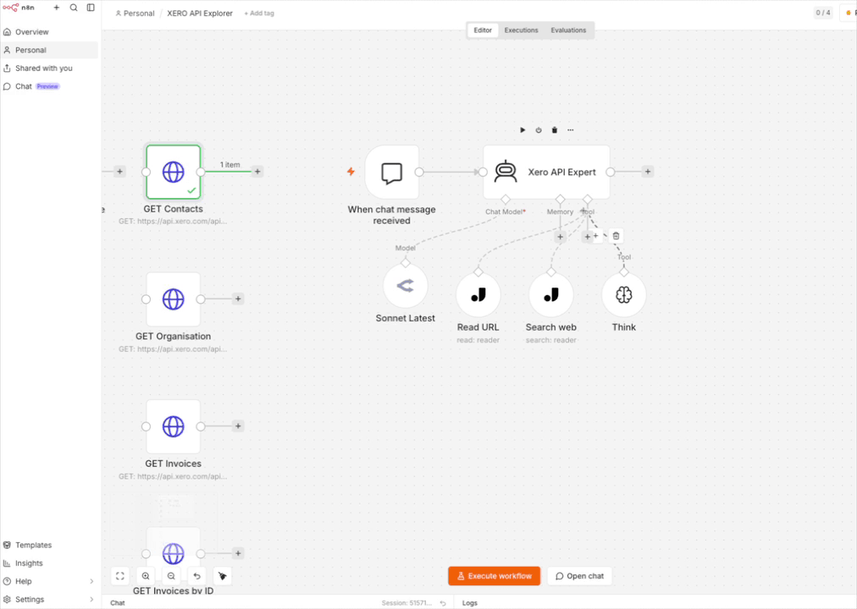Reset chat session icon
The height and width of the screenshot is (609, 857).
(443, 603)
